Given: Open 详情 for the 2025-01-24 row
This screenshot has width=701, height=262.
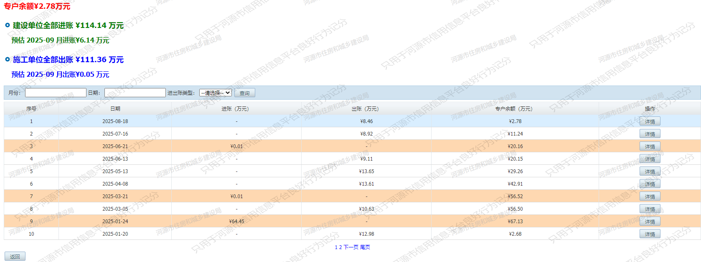Looking at the screenshot, I should pyautogui.click(x=650, y=222).
